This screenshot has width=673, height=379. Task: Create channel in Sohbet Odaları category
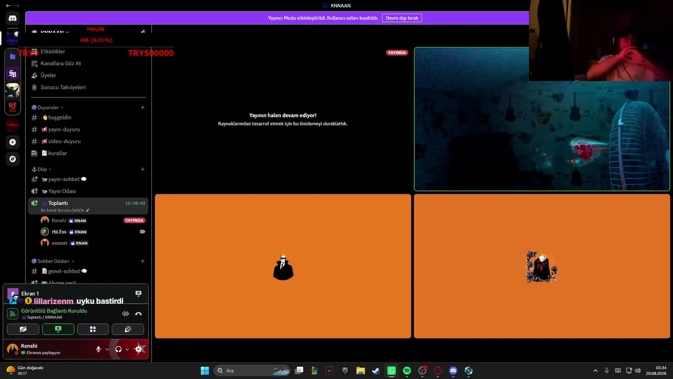[x=142, y=261]
